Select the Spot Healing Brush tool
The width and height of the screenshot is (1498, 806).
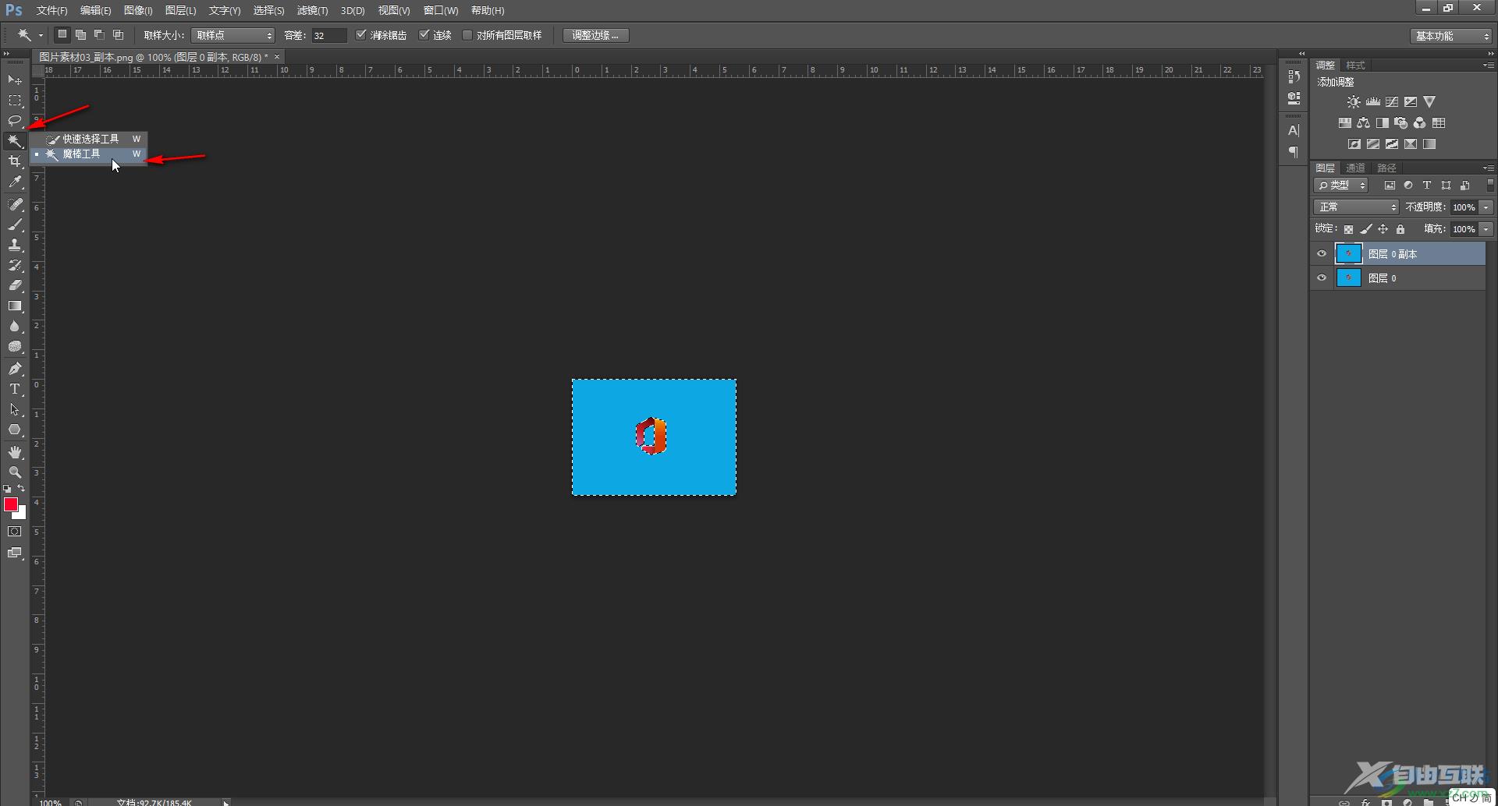click(15, 204)
